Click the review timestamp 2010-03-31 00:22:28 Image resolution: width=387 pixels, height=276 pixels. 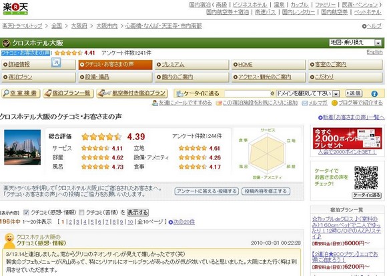point(276,243)
